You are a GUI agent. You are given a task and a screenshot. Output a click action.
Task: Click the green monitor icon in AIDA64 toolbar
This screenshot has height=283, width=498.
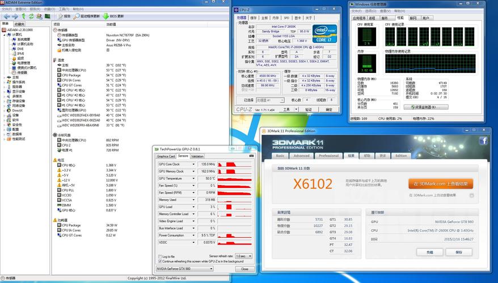pos(47,16)
